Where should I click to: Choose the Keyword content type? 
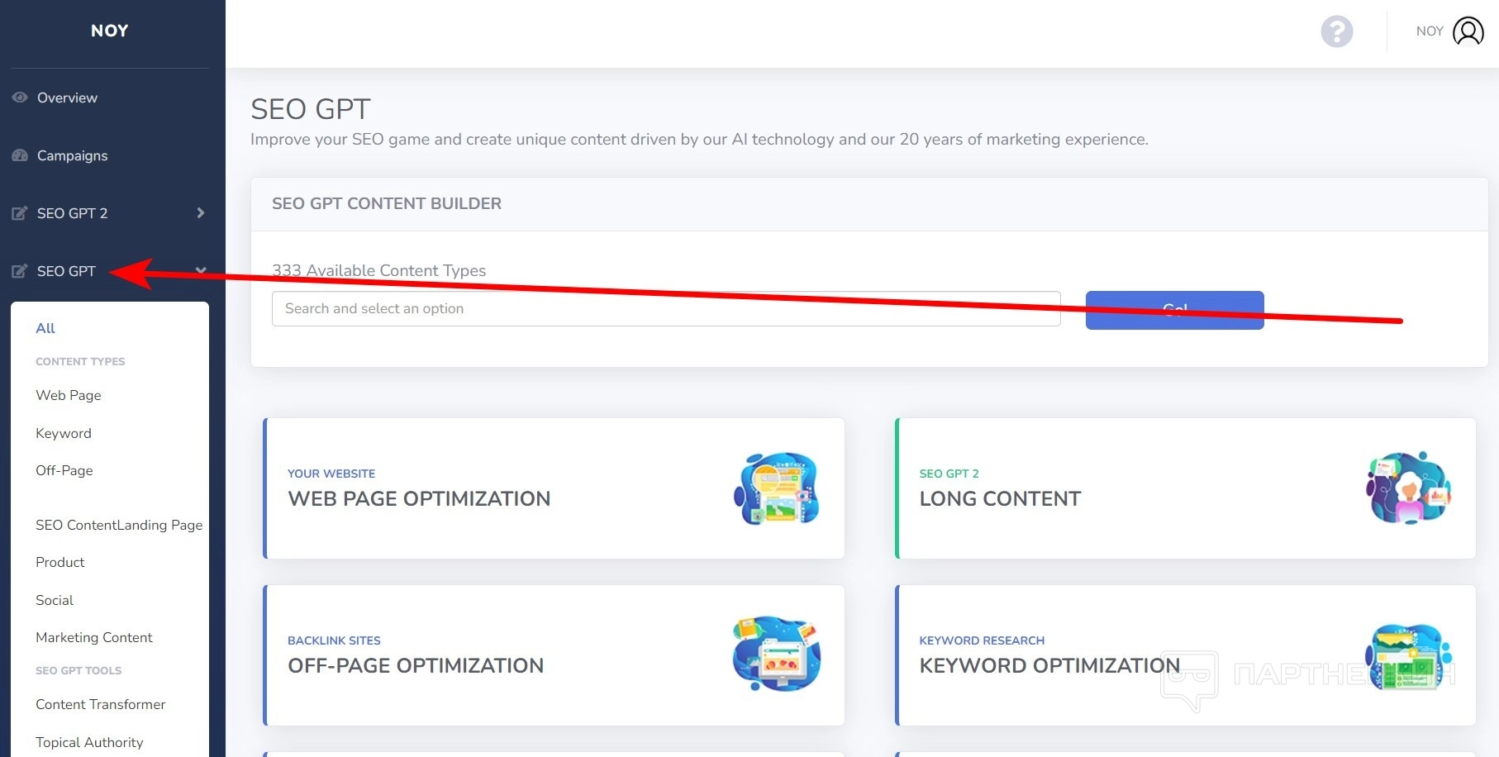[x=64, y=433]
